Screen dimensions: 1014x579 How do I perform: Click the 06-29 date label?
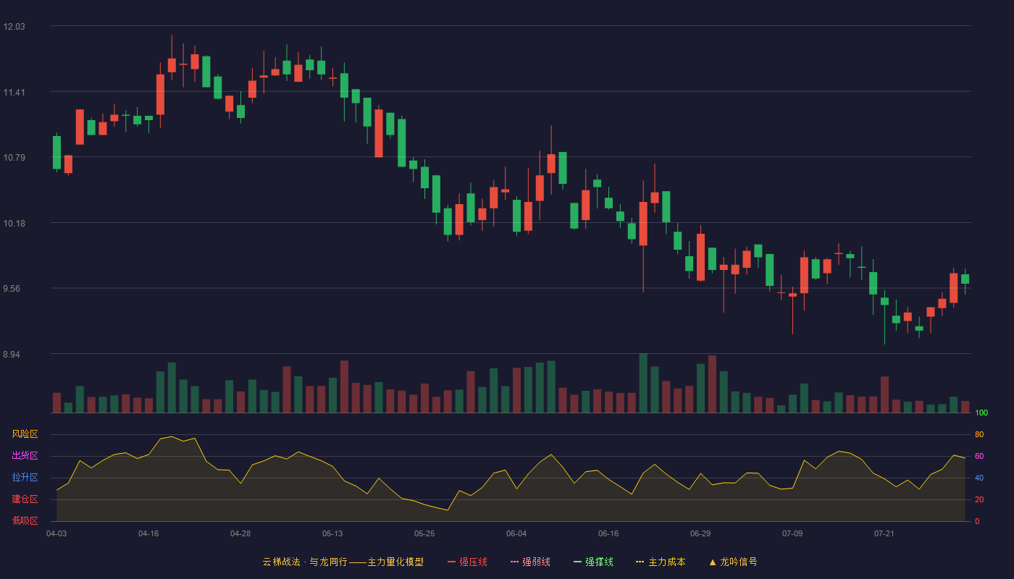[700, 534]
